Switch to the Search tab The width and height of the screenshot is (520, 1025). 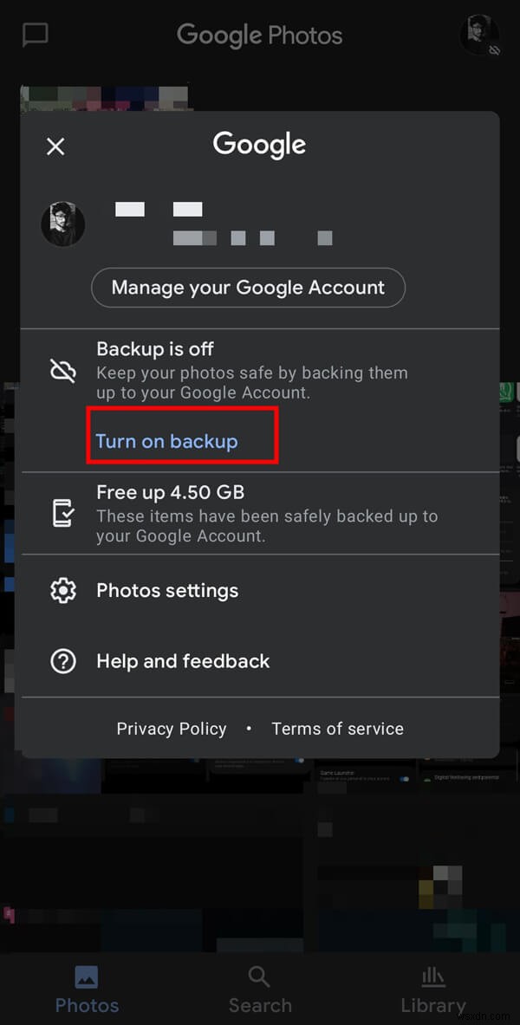(x=259, y=988)
